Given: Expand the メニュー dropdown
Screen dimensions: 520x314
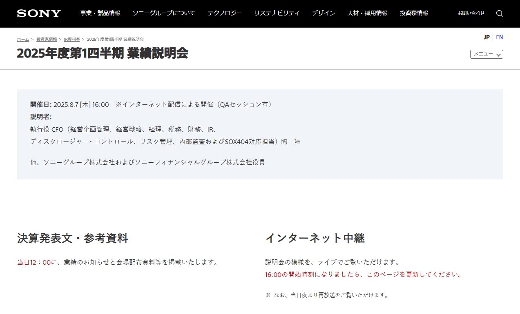Looking at the screenshot, I should (487, 54).
